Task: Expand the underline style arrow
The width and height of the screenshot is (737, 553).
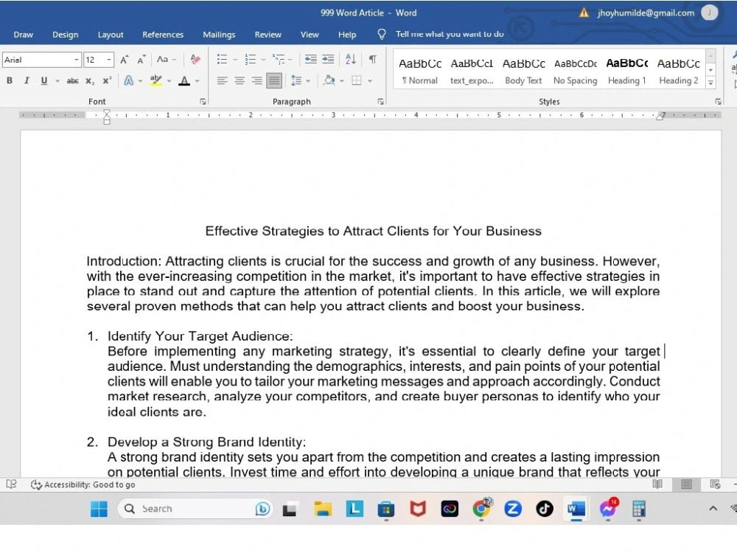Action: tap(57, 81)
